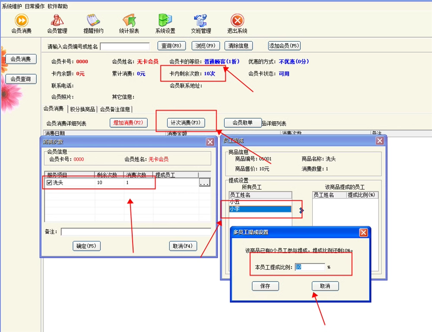This screenshot has height=332, width=432.
Task: Select employee 小李 in the list
Action: (x=260, y=209)
